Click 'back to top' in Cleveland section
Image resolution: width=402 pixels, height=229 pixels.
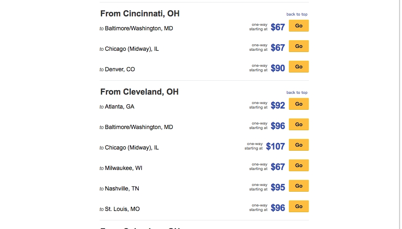(297, 93)
